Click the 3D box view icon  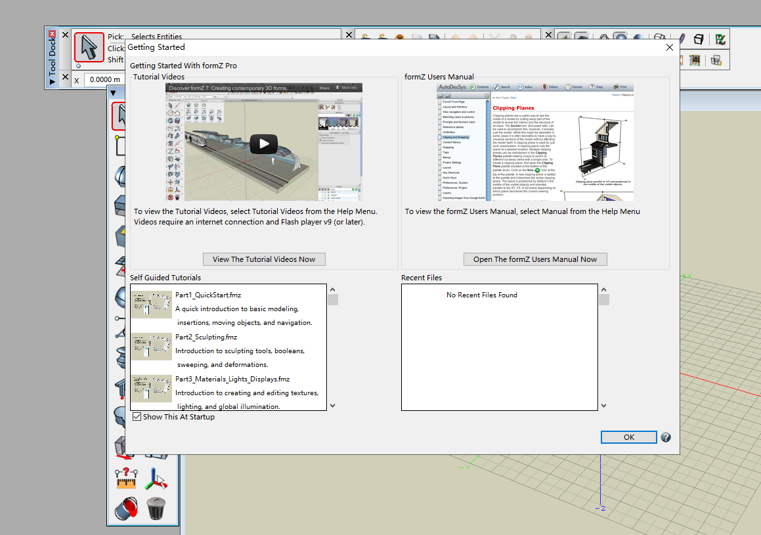[699, 39]
